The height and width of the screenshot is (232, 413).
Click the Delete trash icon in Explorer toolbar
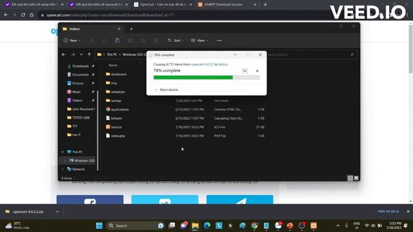(x=156, y=41)
